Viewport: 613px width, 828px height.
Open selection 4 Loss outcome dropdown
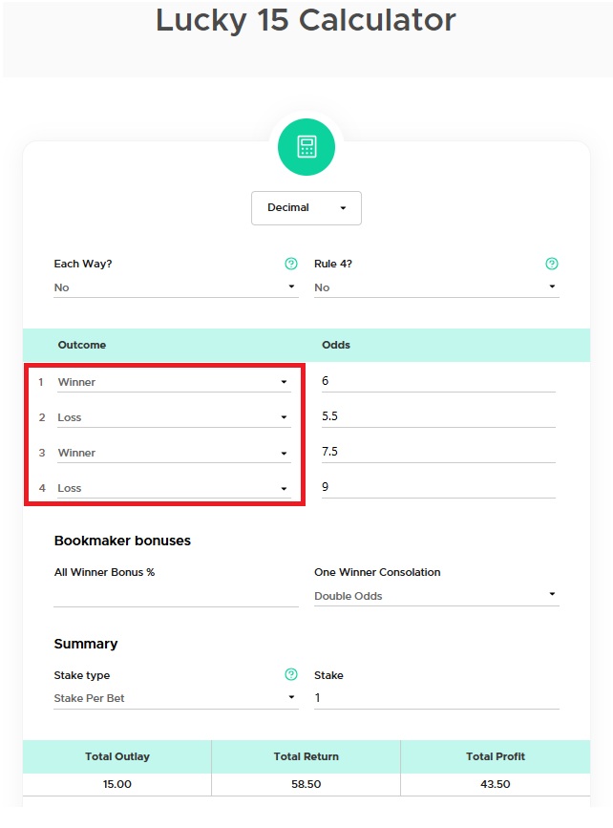point(173,488)
